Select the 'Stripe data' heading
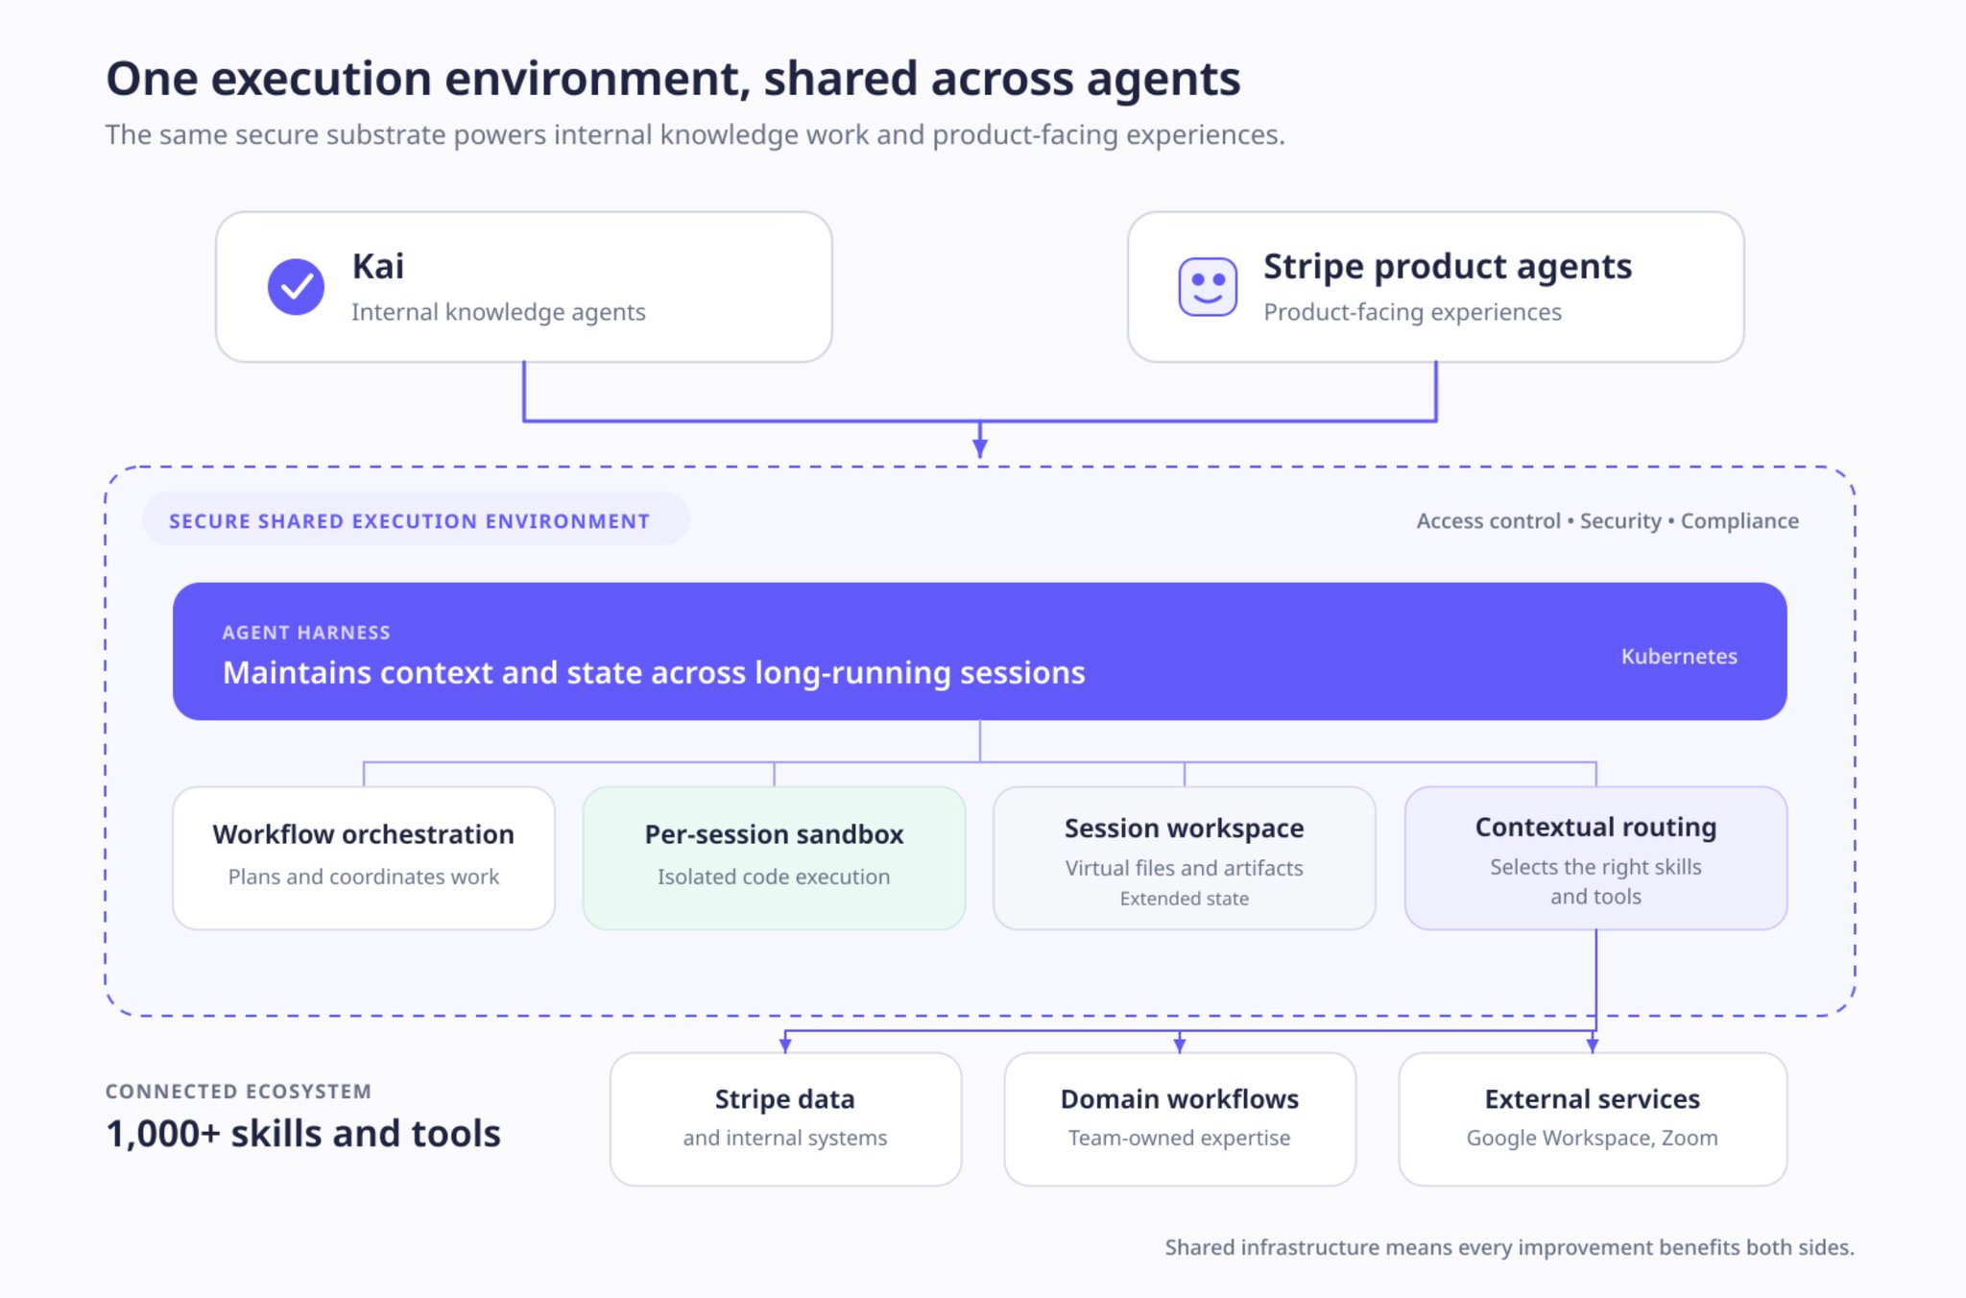 click(785, 1098)
